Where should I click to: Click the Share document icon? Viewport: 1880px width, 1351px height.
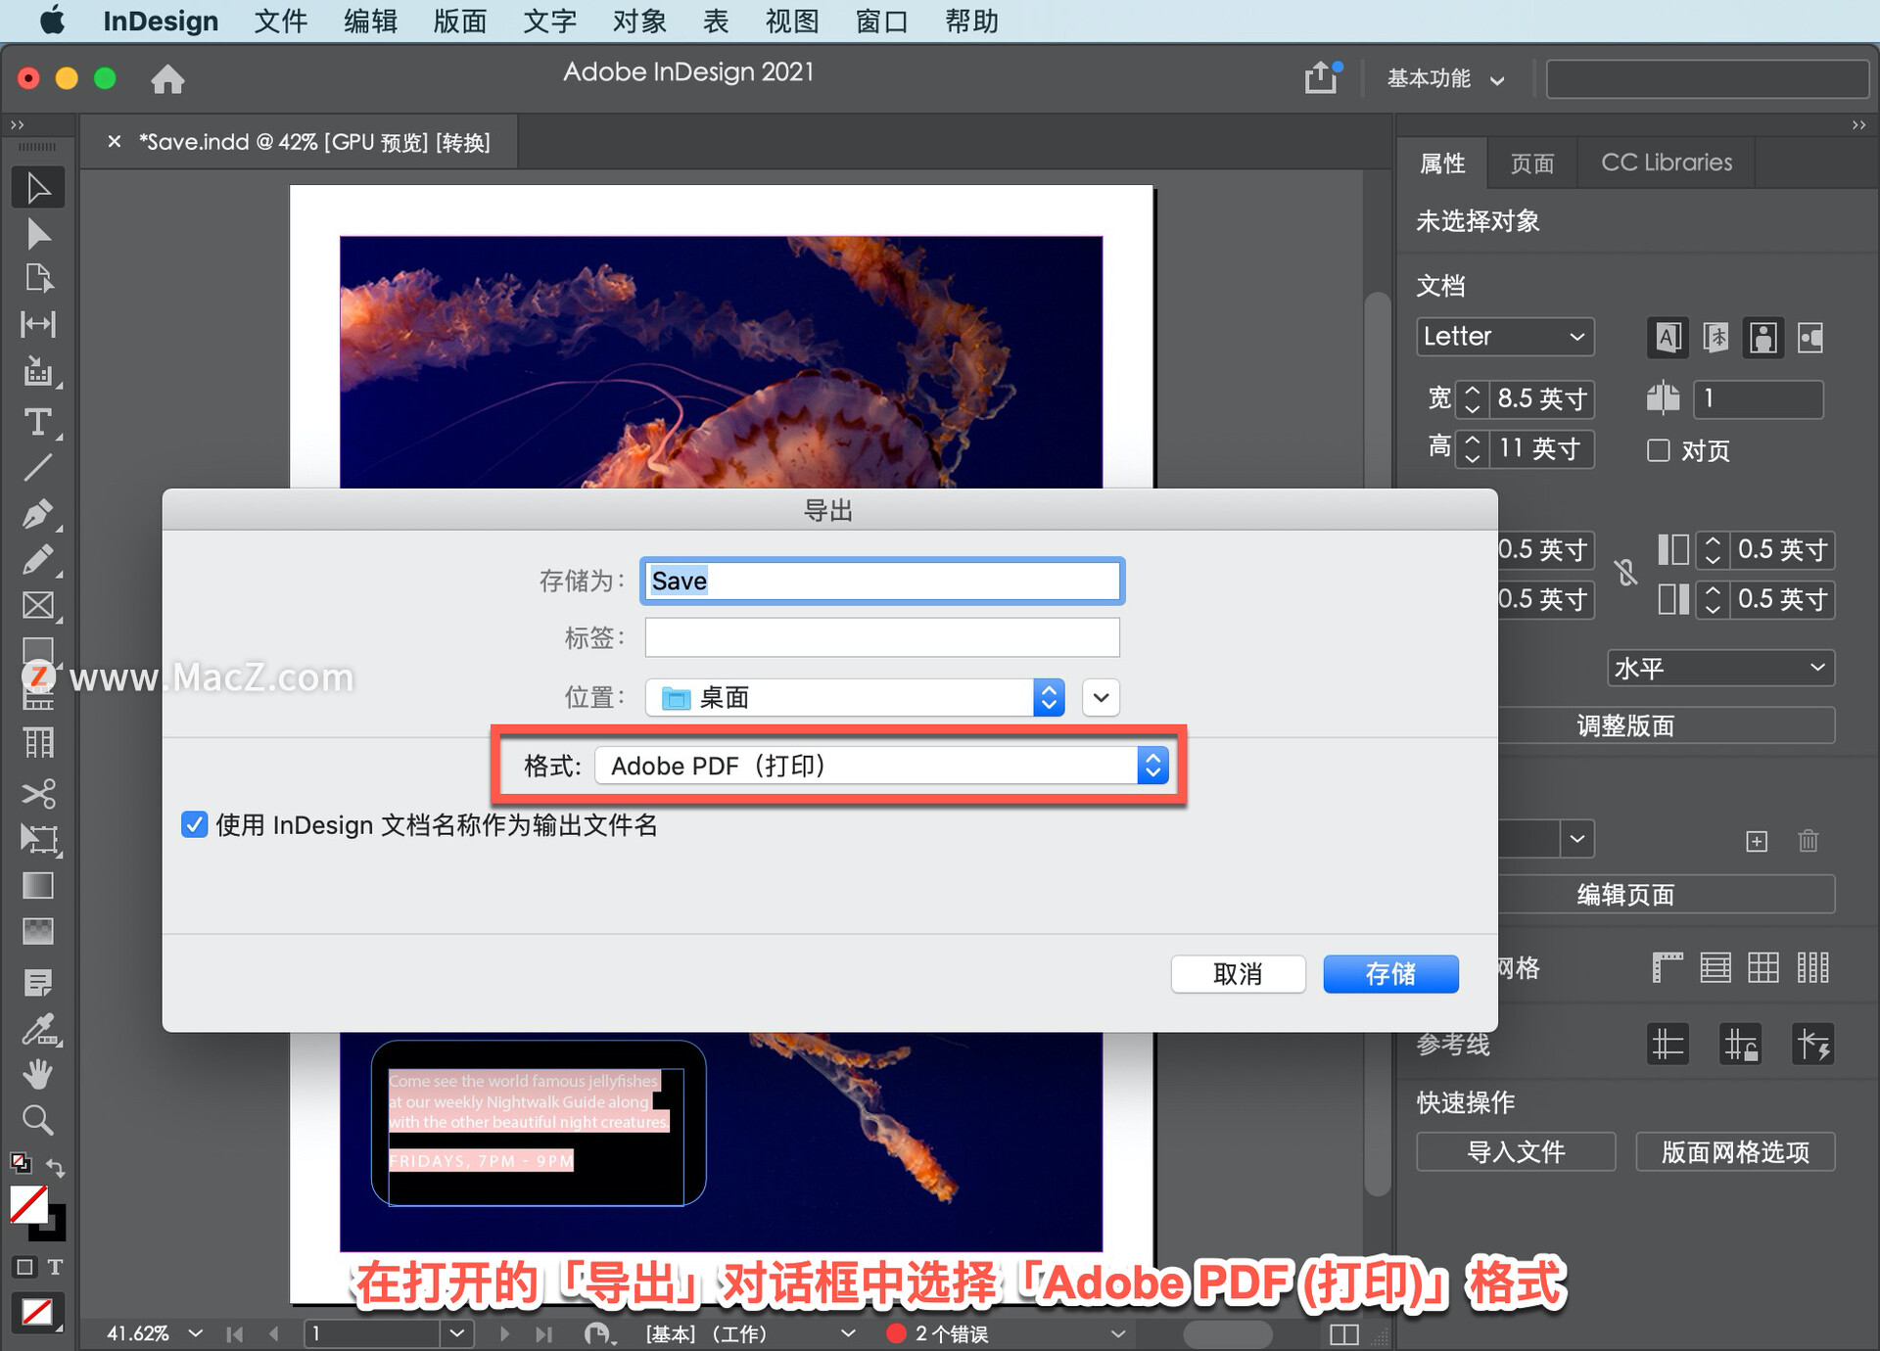click(1321, 77)
